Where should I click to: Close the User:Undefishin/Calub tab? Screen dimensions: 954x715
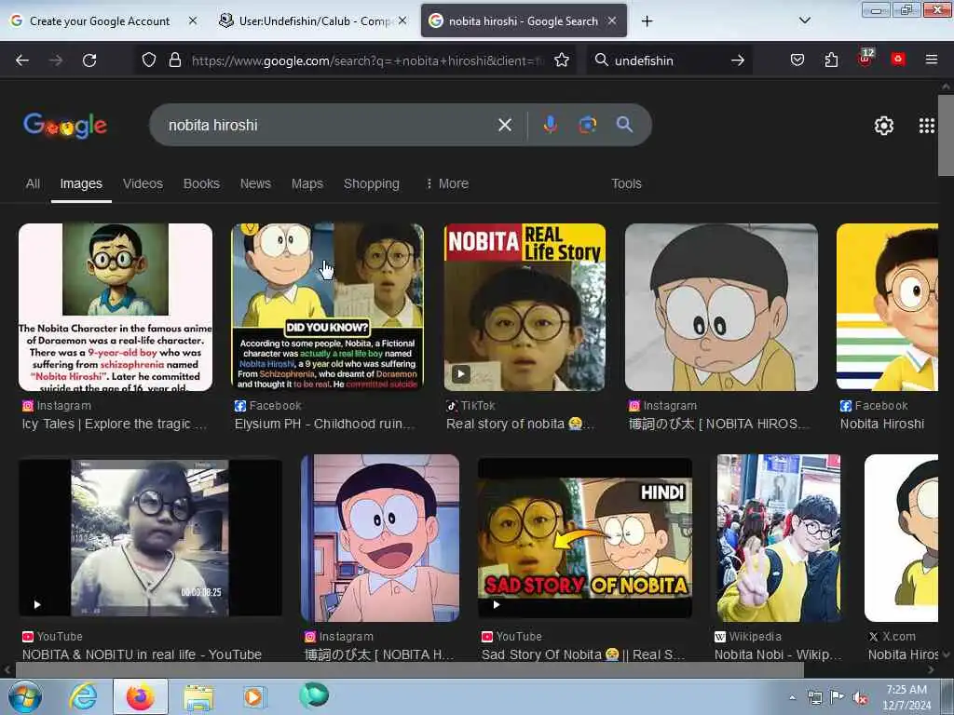click(402, 20)
